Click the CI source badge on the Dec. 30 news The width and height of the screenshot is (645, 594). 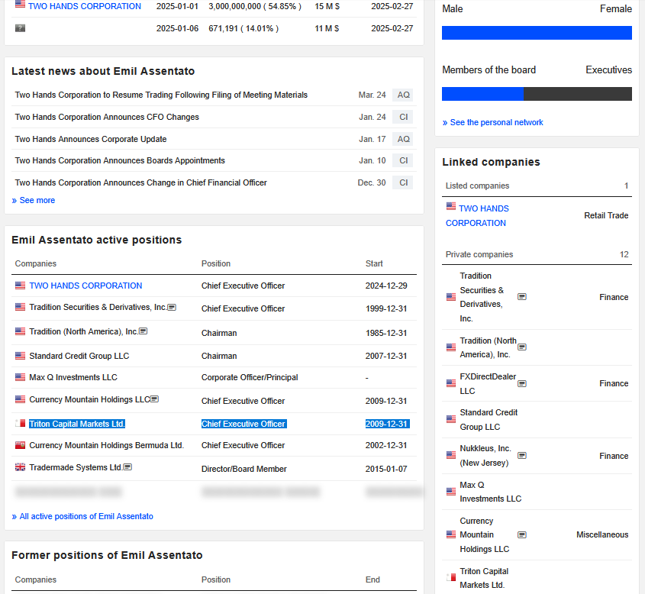[x=403, y=182]
